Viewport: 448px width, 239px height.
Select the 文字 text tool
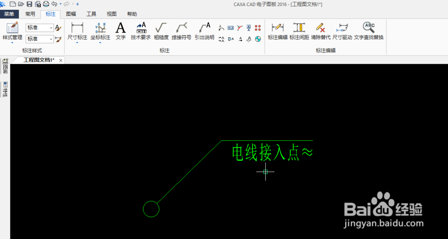[121, 31]
